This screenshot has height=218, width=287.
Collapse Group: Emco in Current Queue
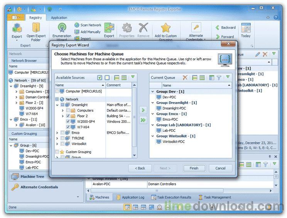tap(152, 114)
